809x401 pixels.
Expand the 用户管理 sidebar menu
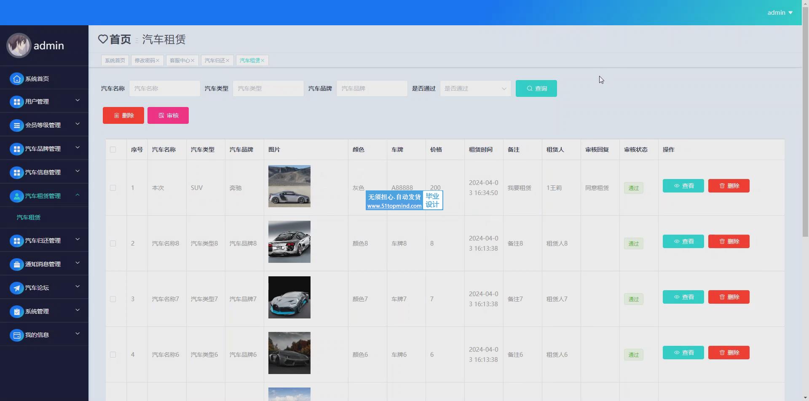click(44, 102)
